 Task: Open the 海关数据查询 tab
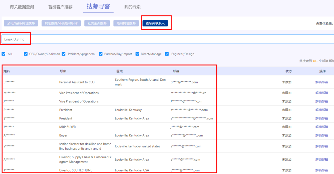click(x=22, y=7)
